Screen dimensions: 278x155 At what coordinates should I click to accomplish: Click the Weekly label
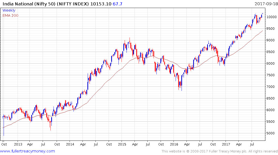[9, 10]
